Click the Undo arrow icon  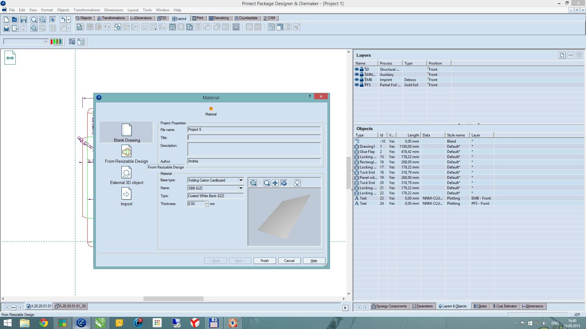point(63,19)
